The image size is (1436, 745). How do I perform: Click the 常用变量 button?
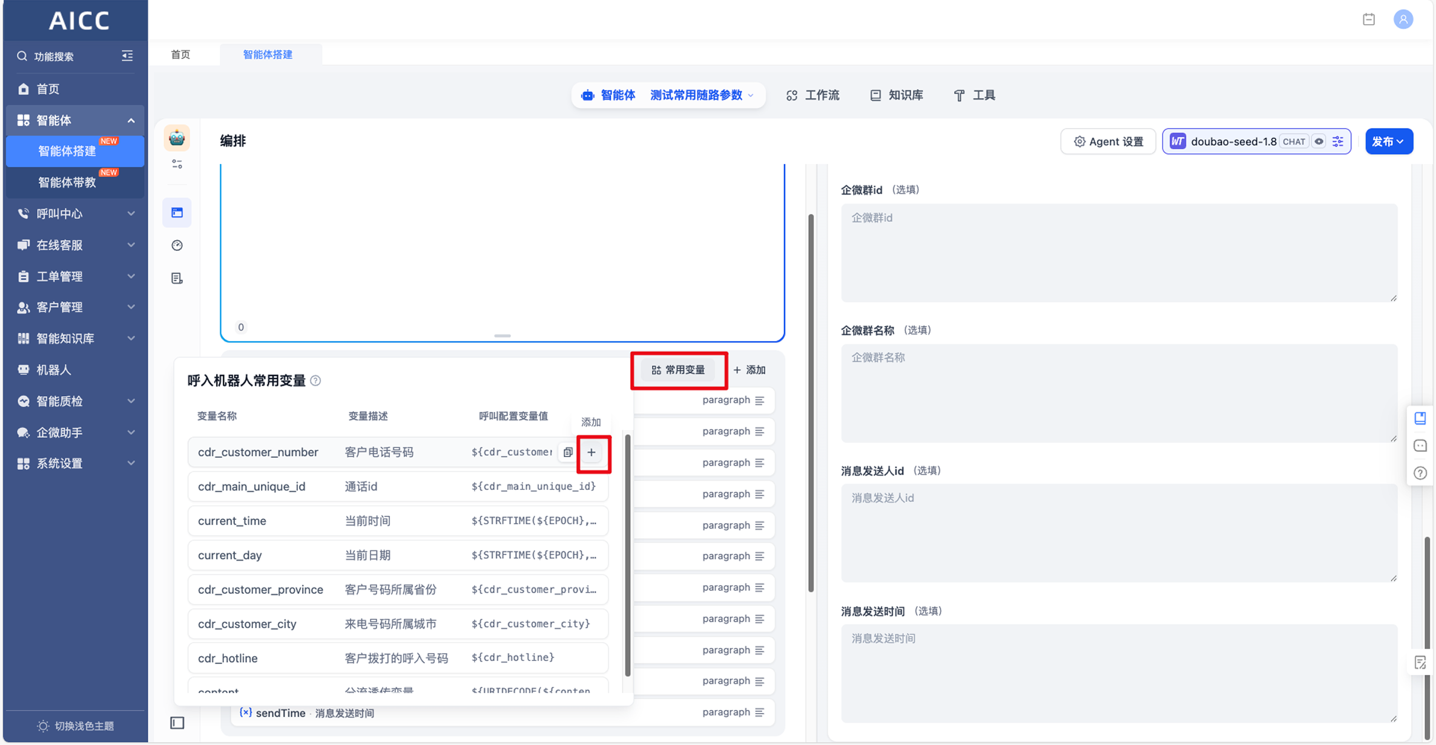(678, 370)
